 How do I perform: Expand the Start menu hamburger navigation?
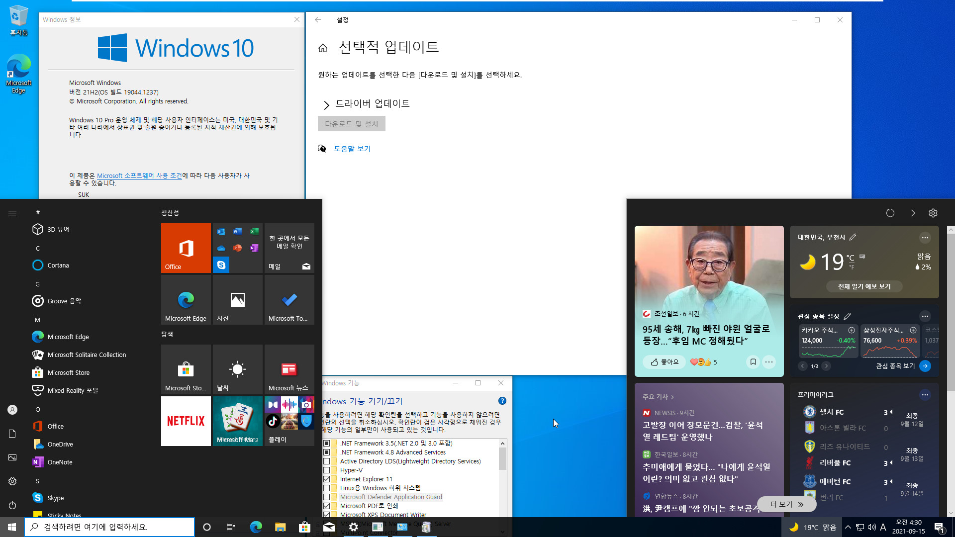tap(12, 213)
